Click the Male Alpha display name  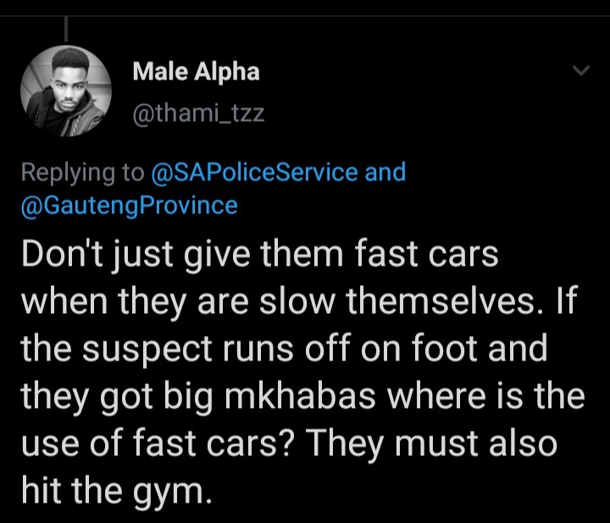click(196, 72)
